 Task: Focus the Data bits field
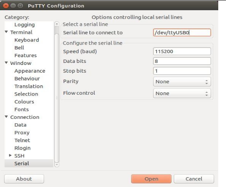pos(182,61)
